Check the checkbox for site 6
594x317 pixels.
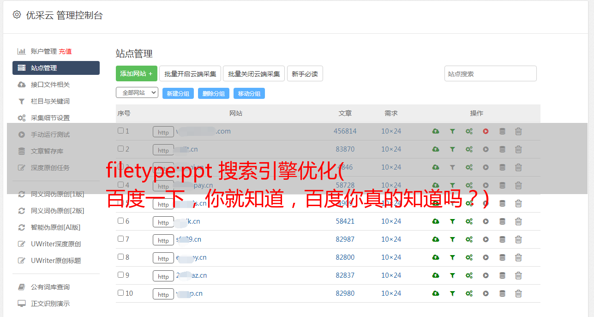tap(120, 221)
